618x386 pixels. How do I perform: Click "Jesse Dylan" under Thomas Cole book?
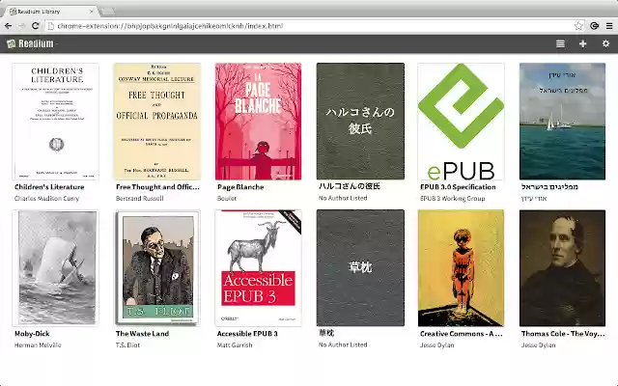point(538,345)
